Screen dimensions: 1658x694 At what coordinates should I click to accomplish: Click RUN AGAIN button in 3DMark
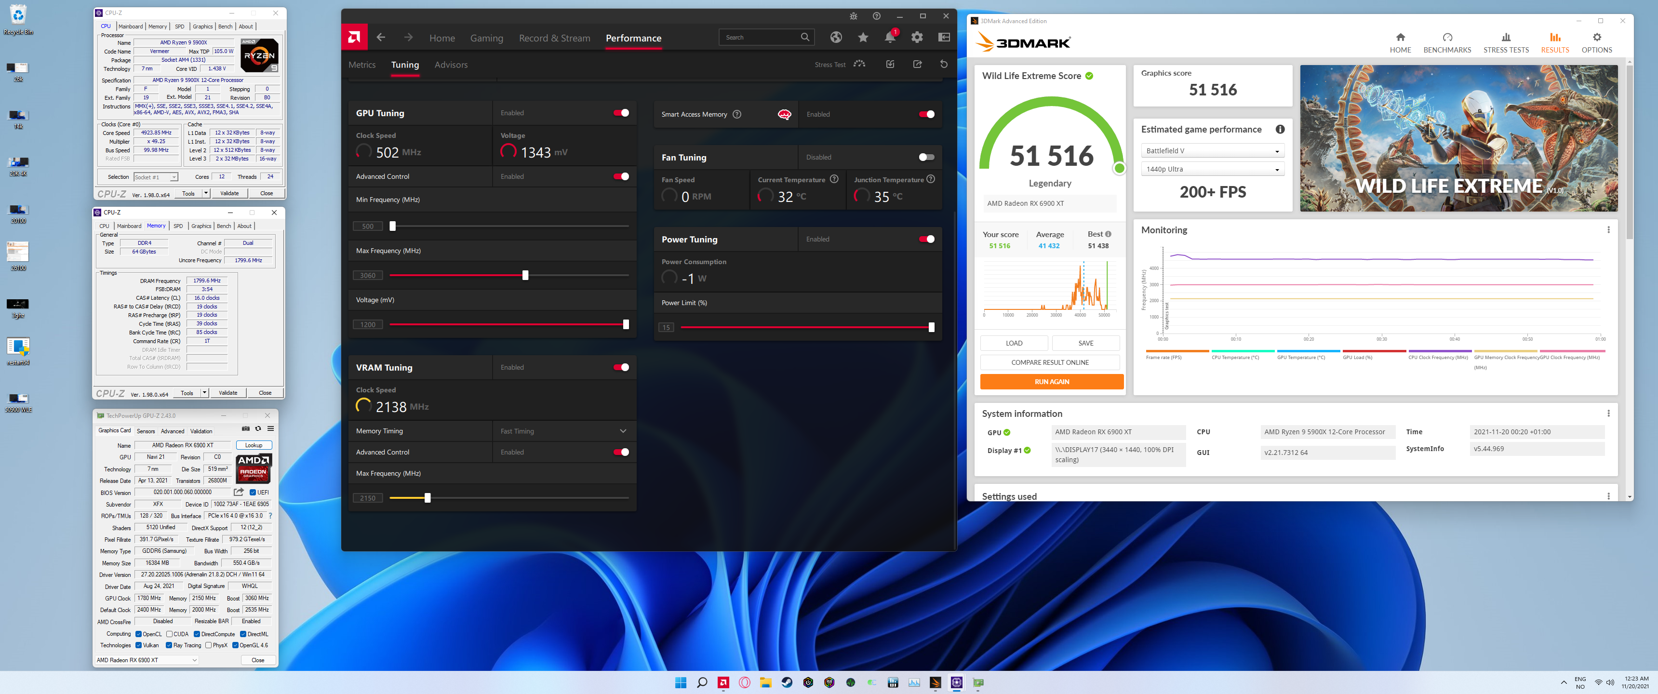[x=1052, y=382]
